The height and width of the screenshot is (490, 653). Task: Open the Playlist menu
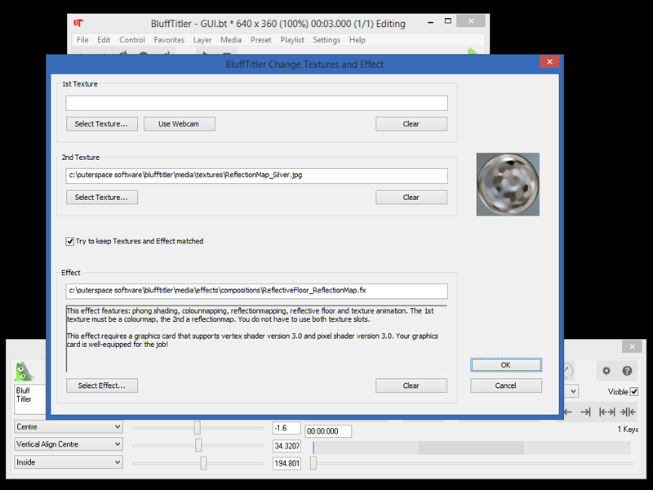(292, 40)
